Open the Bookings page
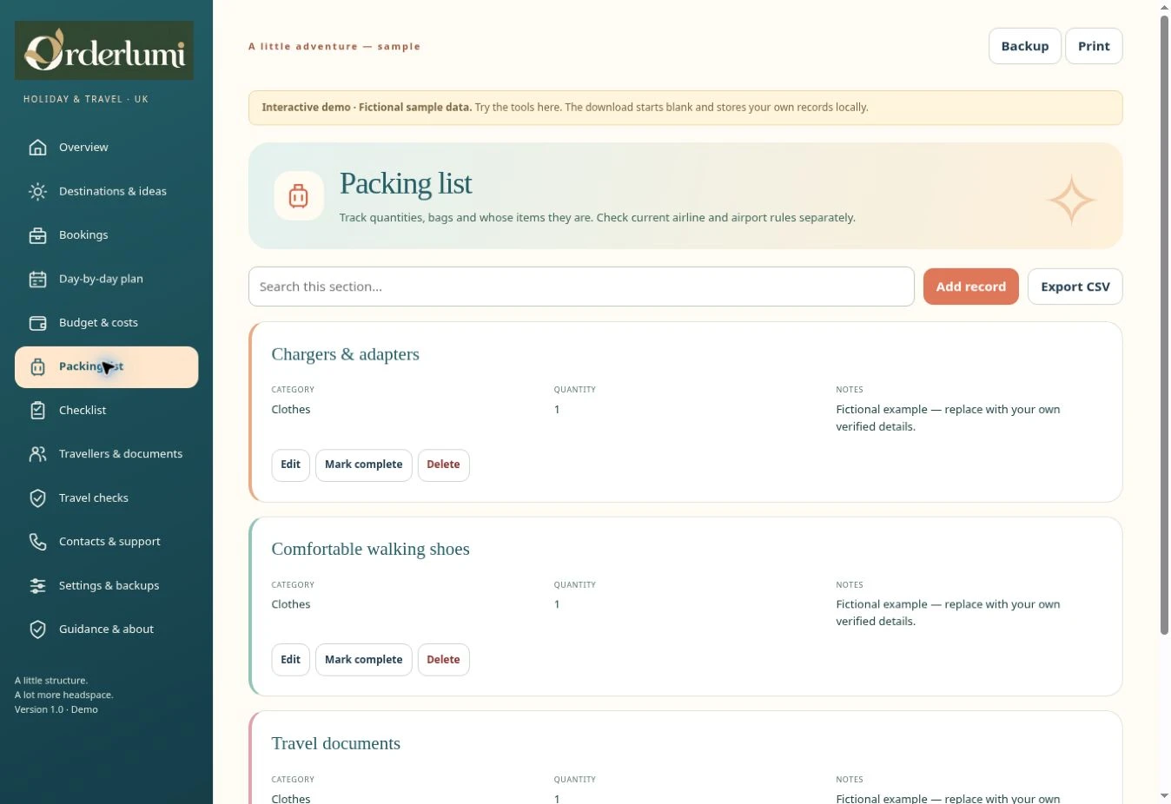Screen dimensions: 1171x804 pos(106,235)
